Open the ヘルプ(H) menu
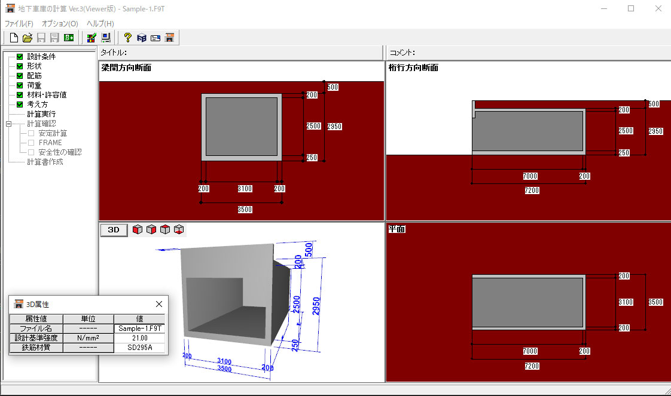671x396 pixels. [x=100, y=23]
